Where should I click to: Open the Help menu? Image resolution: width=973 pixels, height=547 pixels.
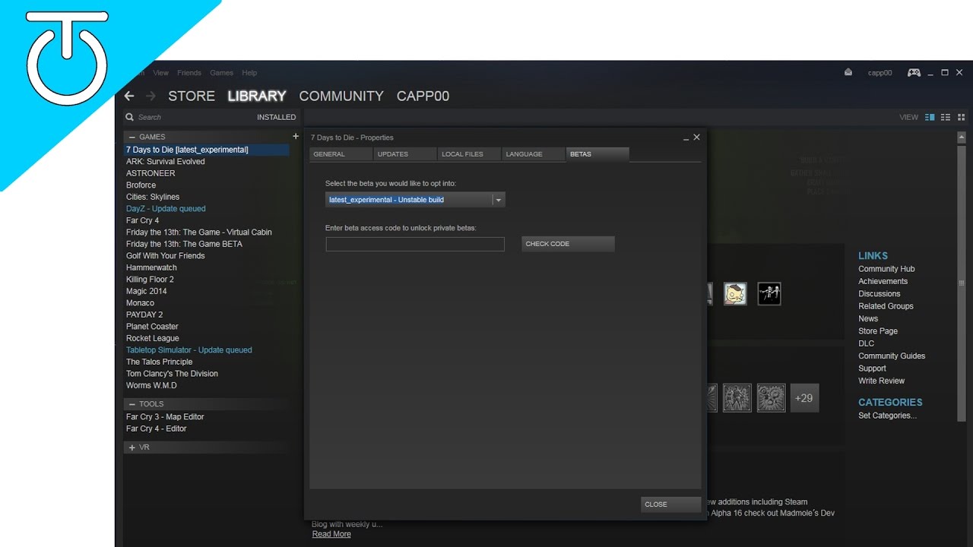pos(249,73)
